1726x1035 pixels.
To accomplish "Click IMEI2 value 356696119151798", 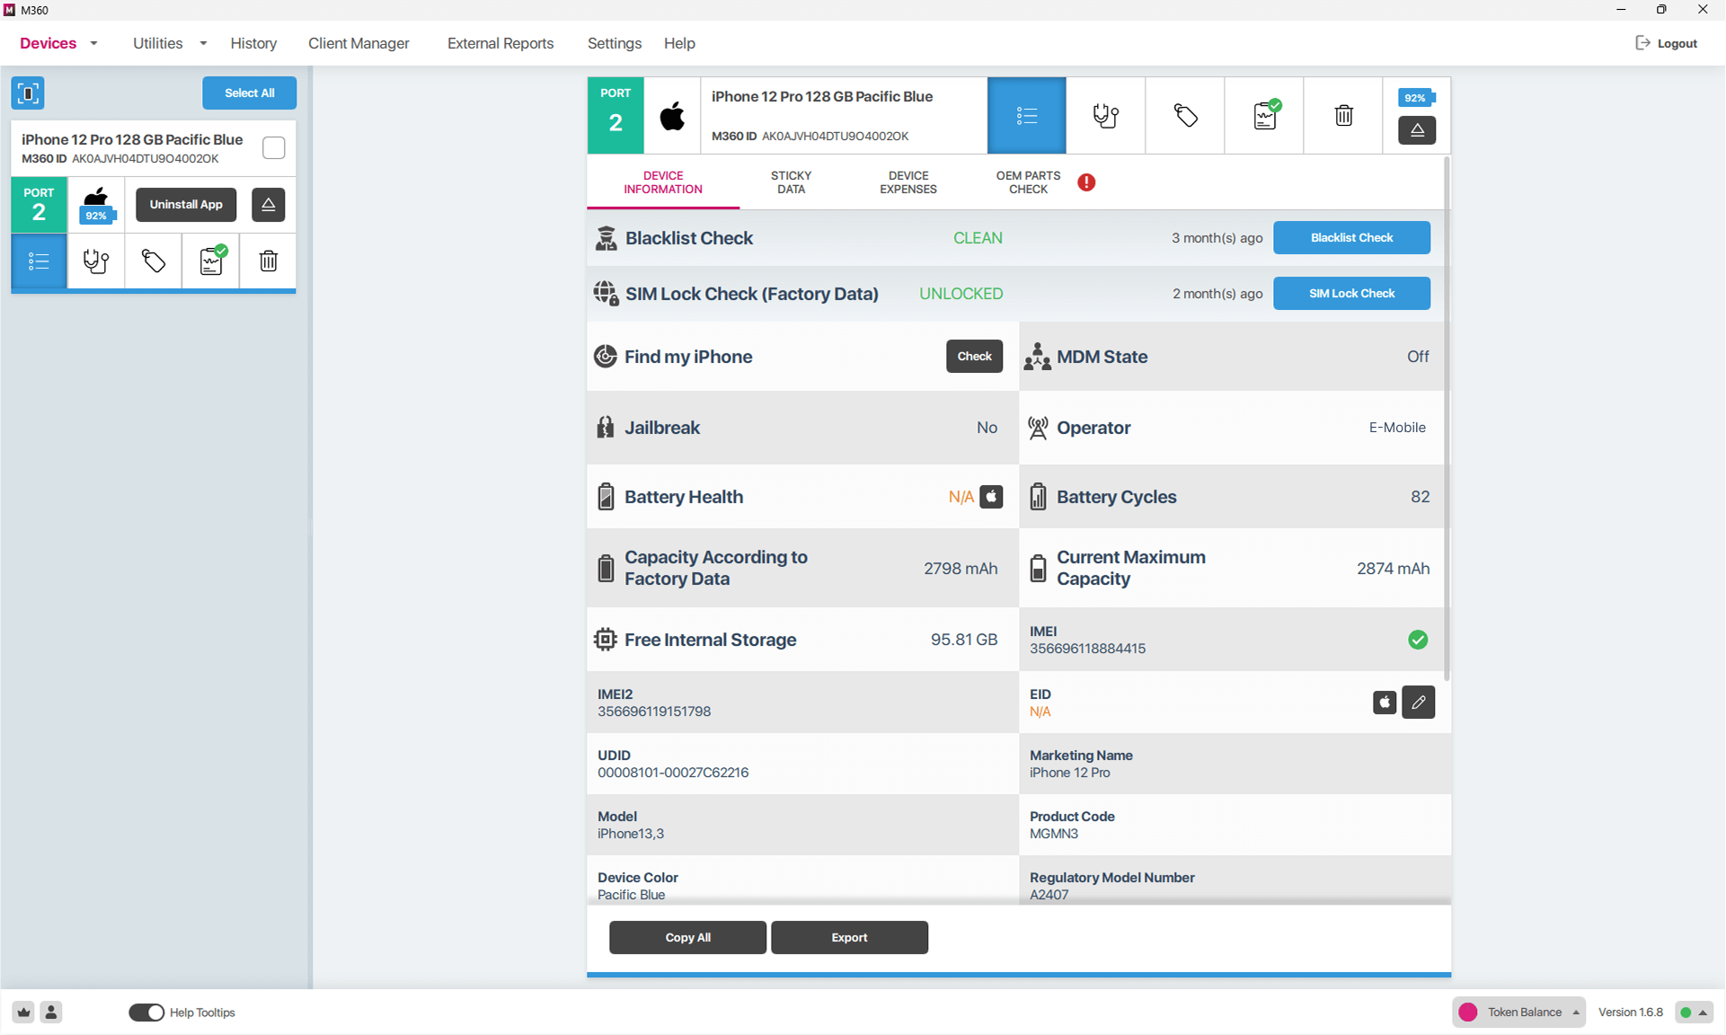I will pos(654,712).
